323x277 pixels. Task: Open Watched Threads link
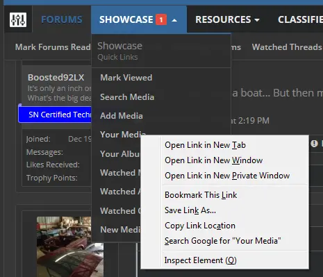pyautogui.click(x=287, y=47)
